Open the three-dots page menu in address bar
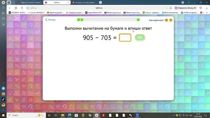The height and width of the screenshot is (118, 210). point(167,8)
